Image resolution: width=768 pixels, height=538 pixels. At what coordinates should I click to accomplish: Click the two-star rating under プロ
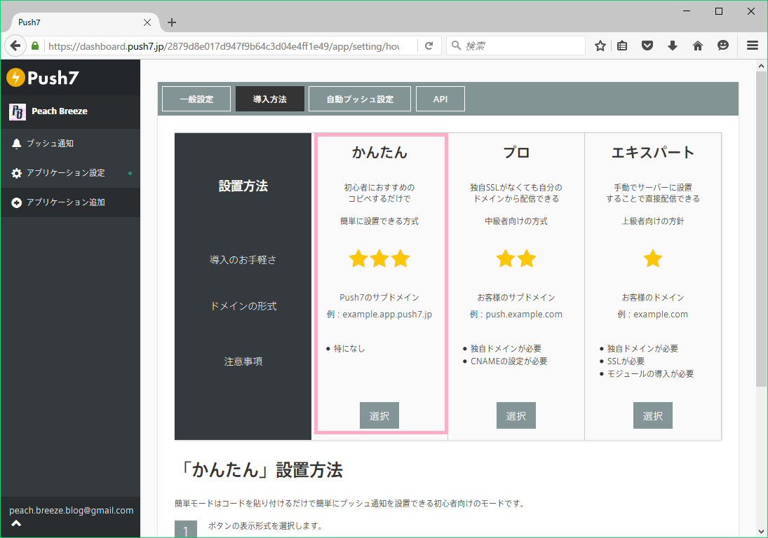coord(516,258)
